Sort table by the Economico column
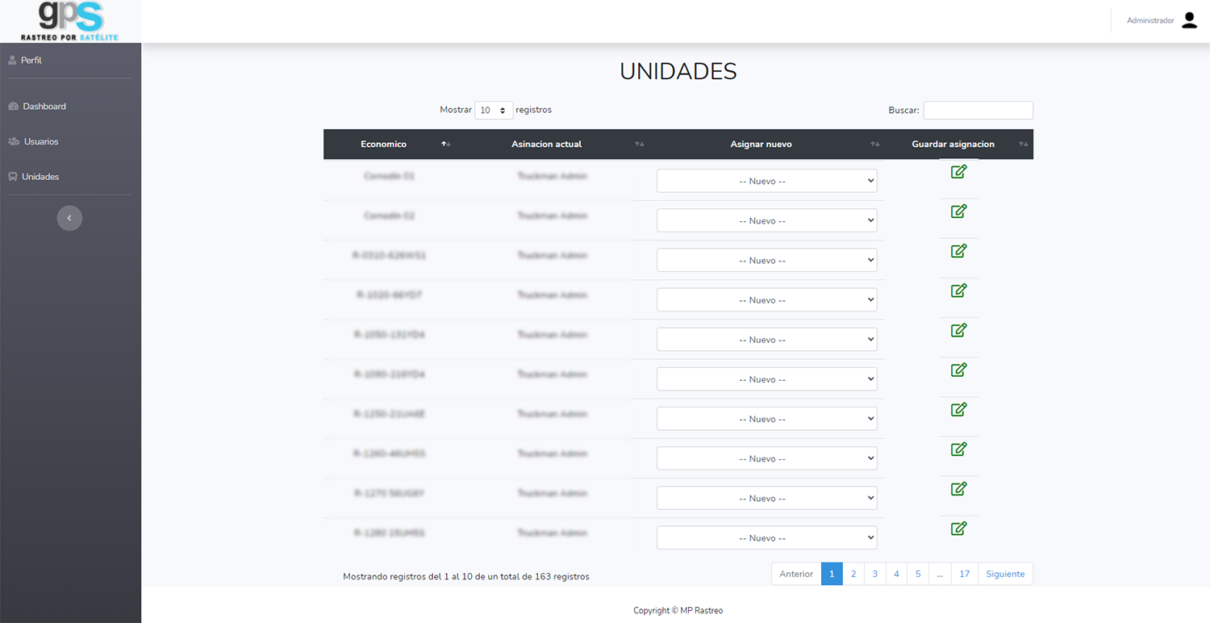 click(x=384, y=144)
